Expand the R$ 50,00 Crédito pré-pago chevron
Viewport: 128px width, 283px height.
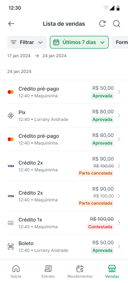(119, 92)
